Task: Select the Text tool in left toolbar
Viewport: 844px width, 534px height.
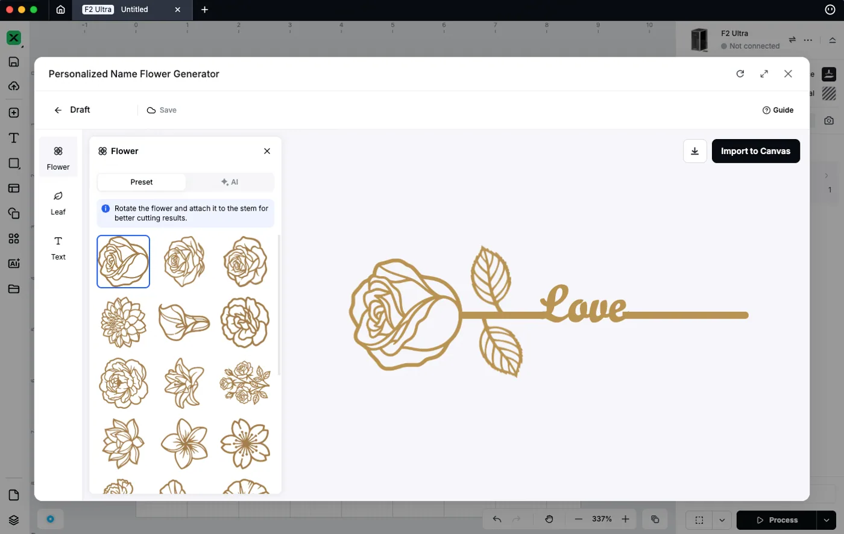Action: (14, 138)
